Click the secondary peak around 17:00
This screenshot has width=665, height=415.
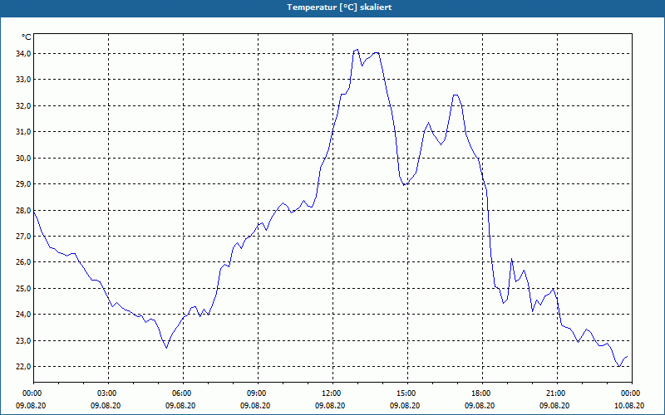pyautogui.click(x=456, y=95)
